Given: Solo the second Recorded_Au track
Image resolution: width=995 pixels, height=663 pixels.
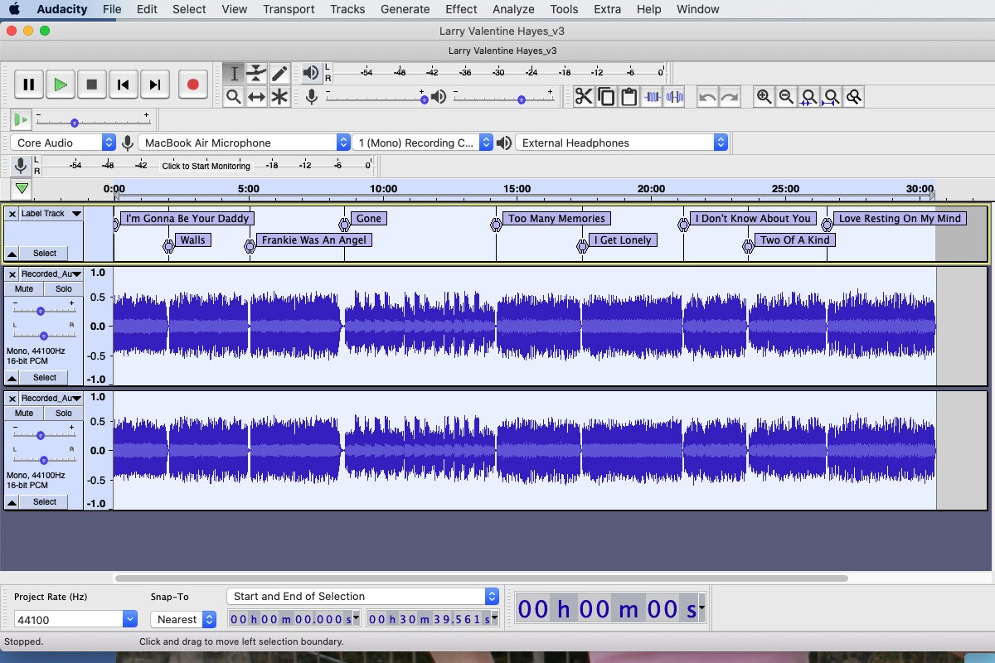Looking at the screenshot, I should tap(64, 413).
